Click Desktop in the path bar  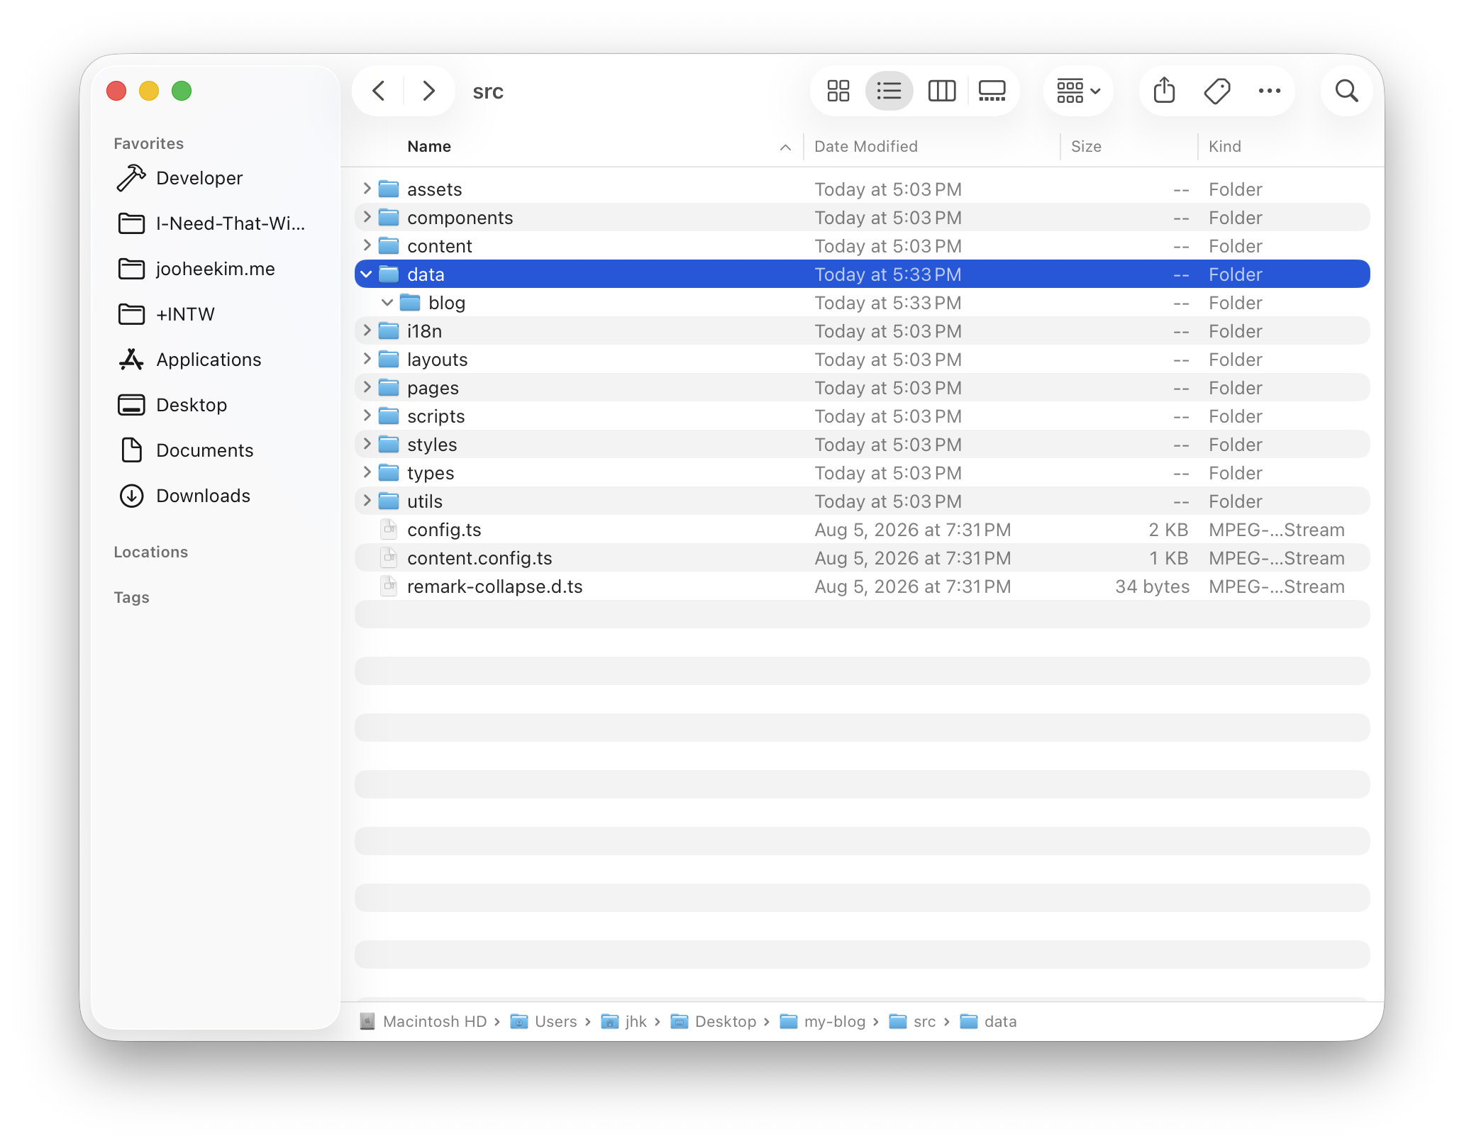(714, 1021)
